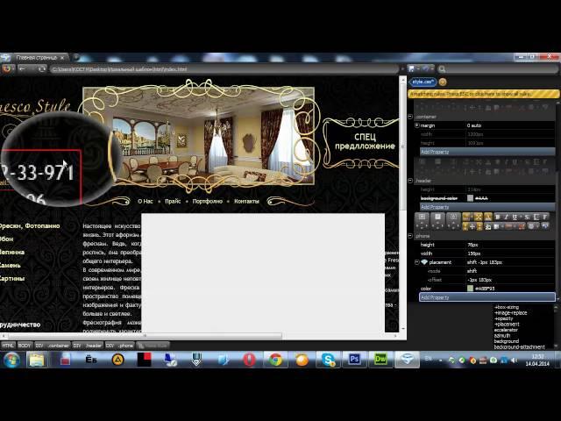
Task: Click third large box-model button in .phone toolbar
Action: pyautogui.click(x=453, y=221)
